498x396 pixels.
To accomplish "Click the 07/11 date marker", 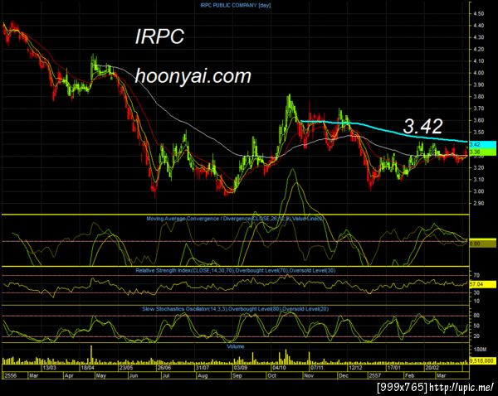I will pos(317,368).
